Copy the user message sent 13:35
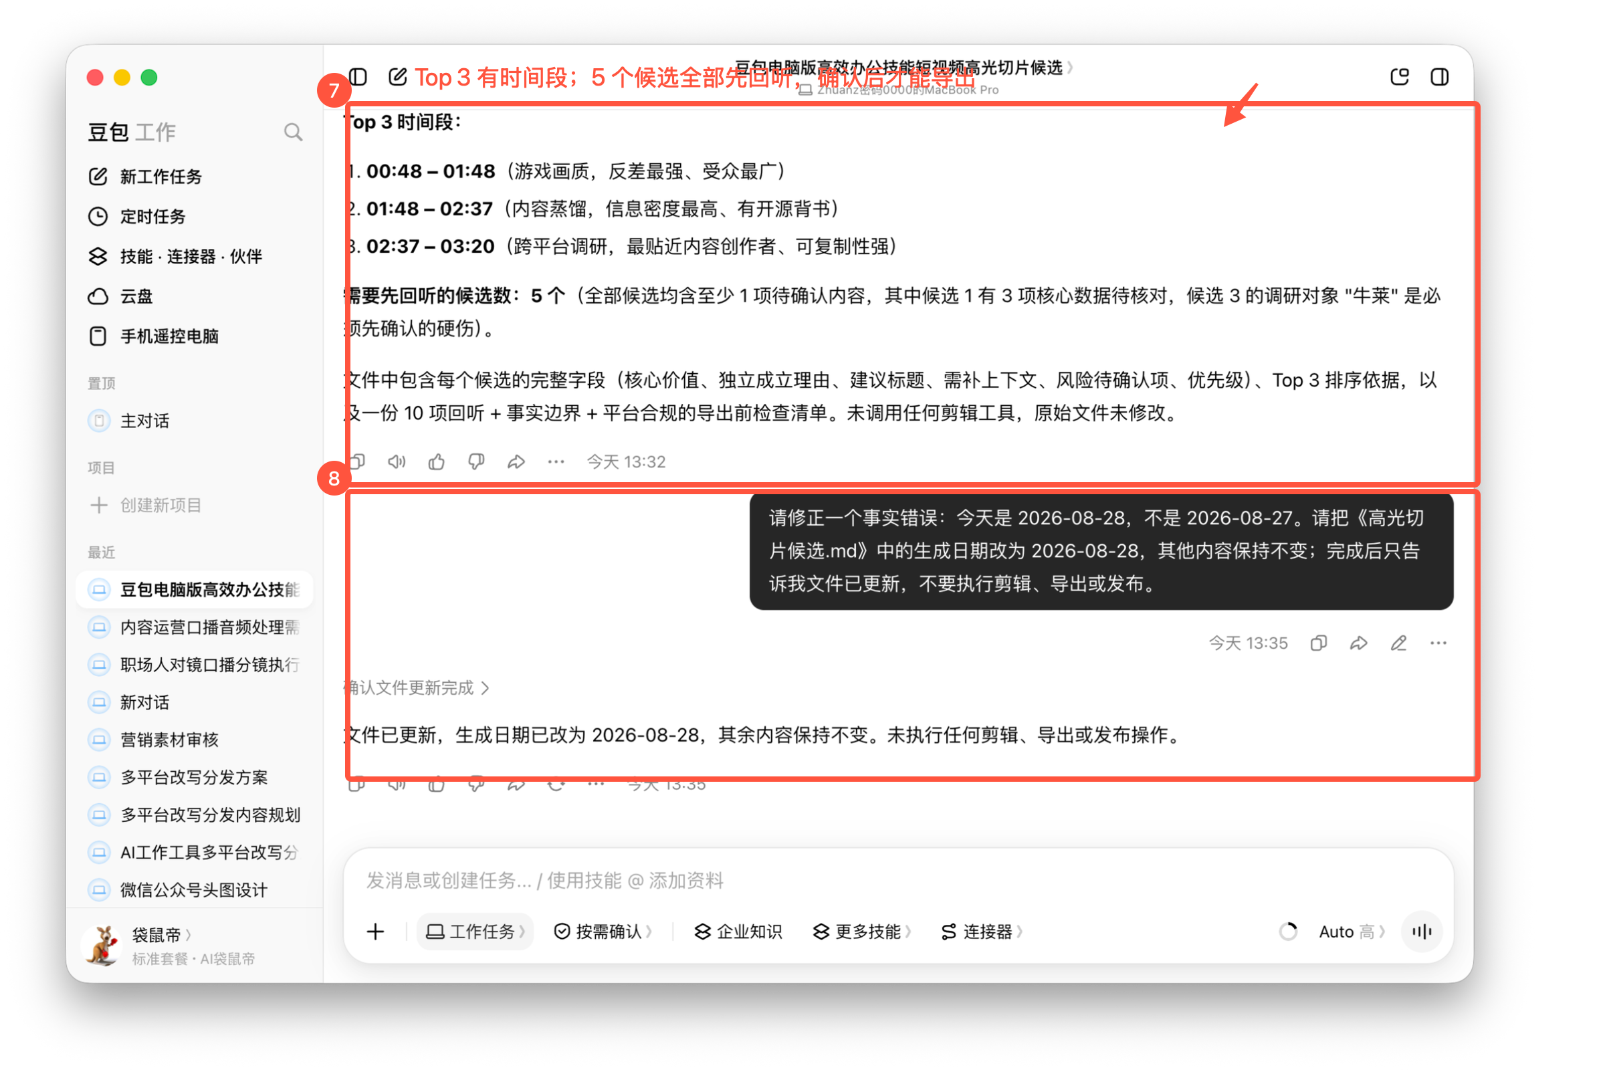The width and height of the screenshot is (1605, 1070). (x=1318, y=643)
